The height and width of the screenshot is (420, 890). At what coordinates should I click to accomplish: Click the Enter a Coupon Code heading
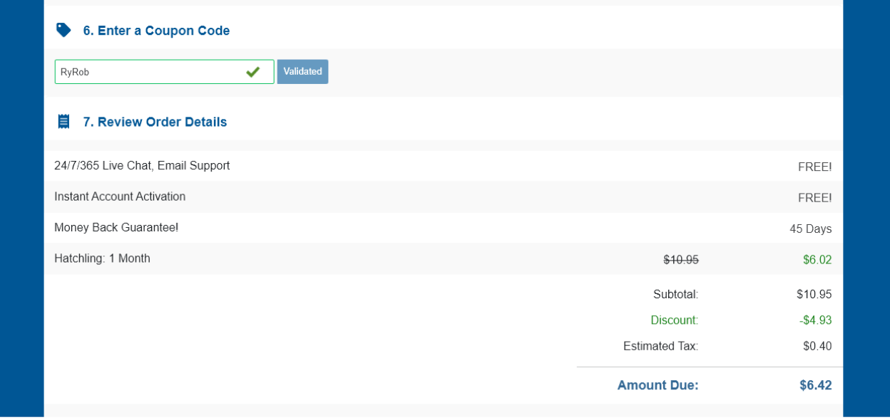click(x=156, y=31)
